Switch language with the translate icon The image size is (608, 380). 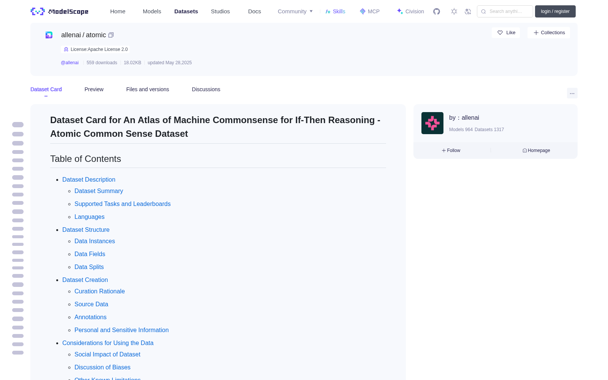[x=468, y=11]
